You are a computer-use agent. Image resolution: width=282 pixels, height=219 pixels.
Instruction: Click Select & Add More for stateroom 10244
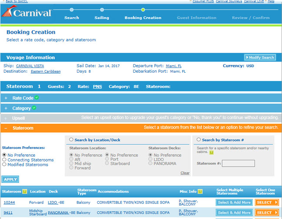pos(234,203)
